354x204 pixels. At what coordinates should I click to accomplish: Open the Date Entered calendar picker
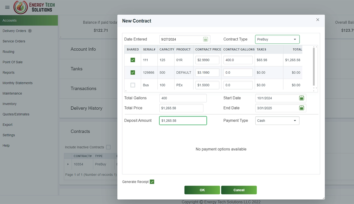[x=206, y=39]
